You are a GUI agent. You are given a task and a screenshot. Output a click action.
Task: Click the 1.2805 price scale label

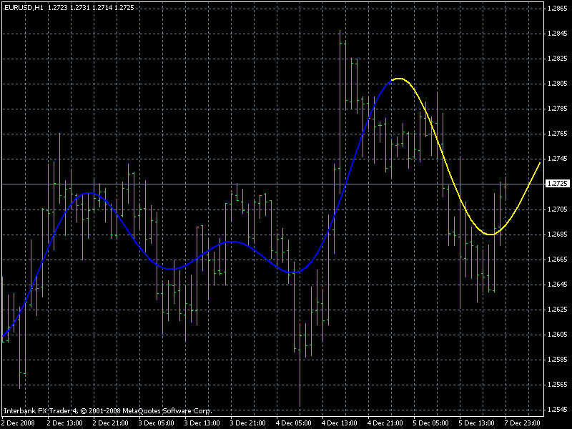click(558, 84)
